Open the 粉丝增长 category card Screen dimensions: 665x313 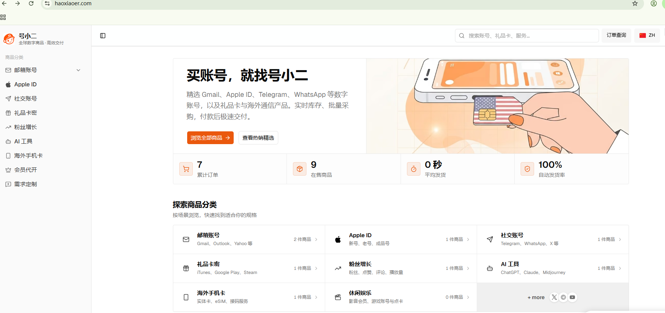(401, 268)
